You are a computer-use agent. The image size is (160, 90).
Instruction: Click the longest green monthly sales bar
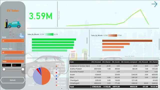tap(54, 39)
